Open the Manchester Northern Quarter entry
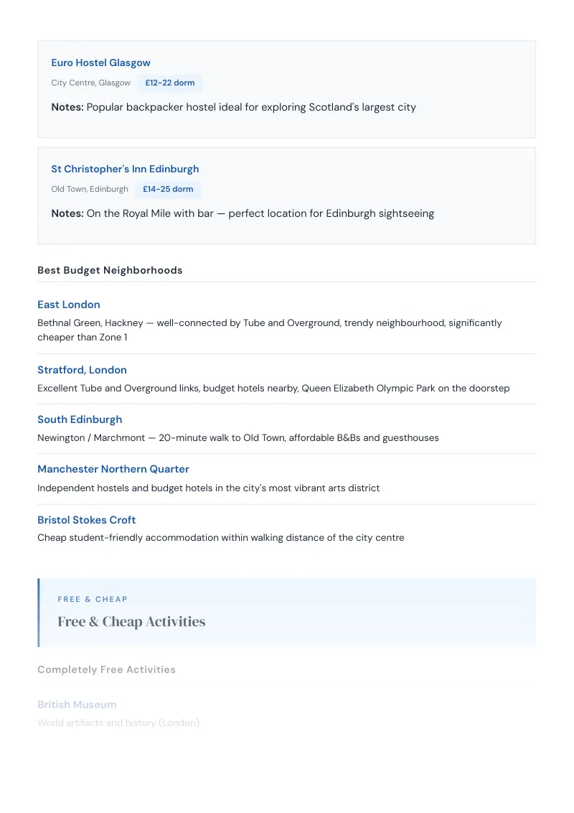The image size is (574, 813). (113, 469)
